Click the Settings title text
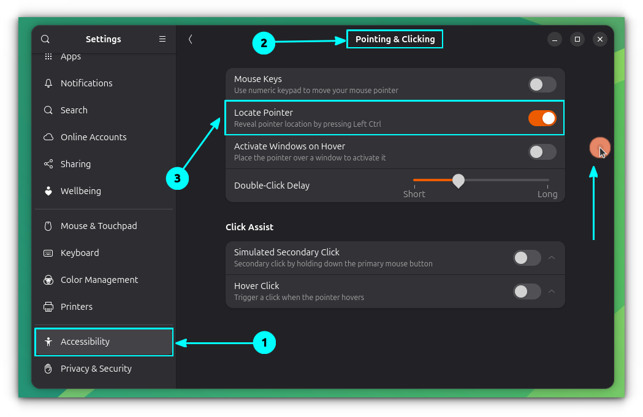The height and width of the screenshot is (417, 643). click(104, 39)
